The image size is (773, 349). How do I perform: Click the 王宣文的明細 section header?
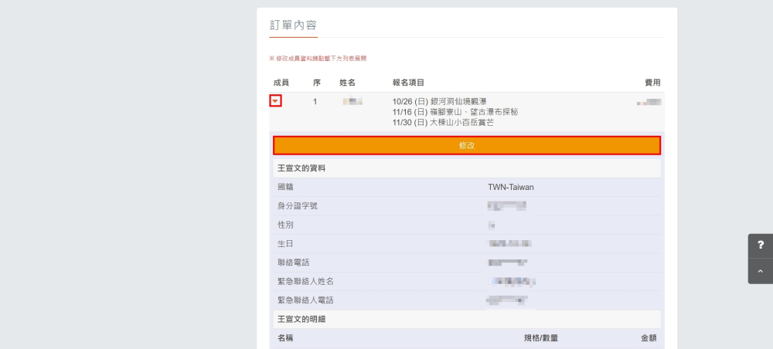coord(301,319)
